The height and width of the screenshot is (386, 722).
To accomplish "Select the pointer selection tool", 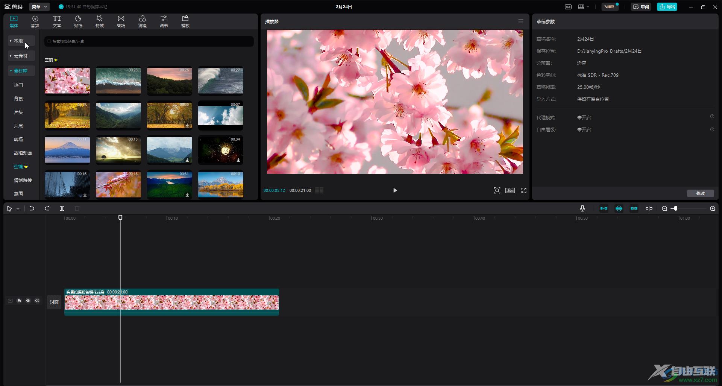I will click(9, 208).
